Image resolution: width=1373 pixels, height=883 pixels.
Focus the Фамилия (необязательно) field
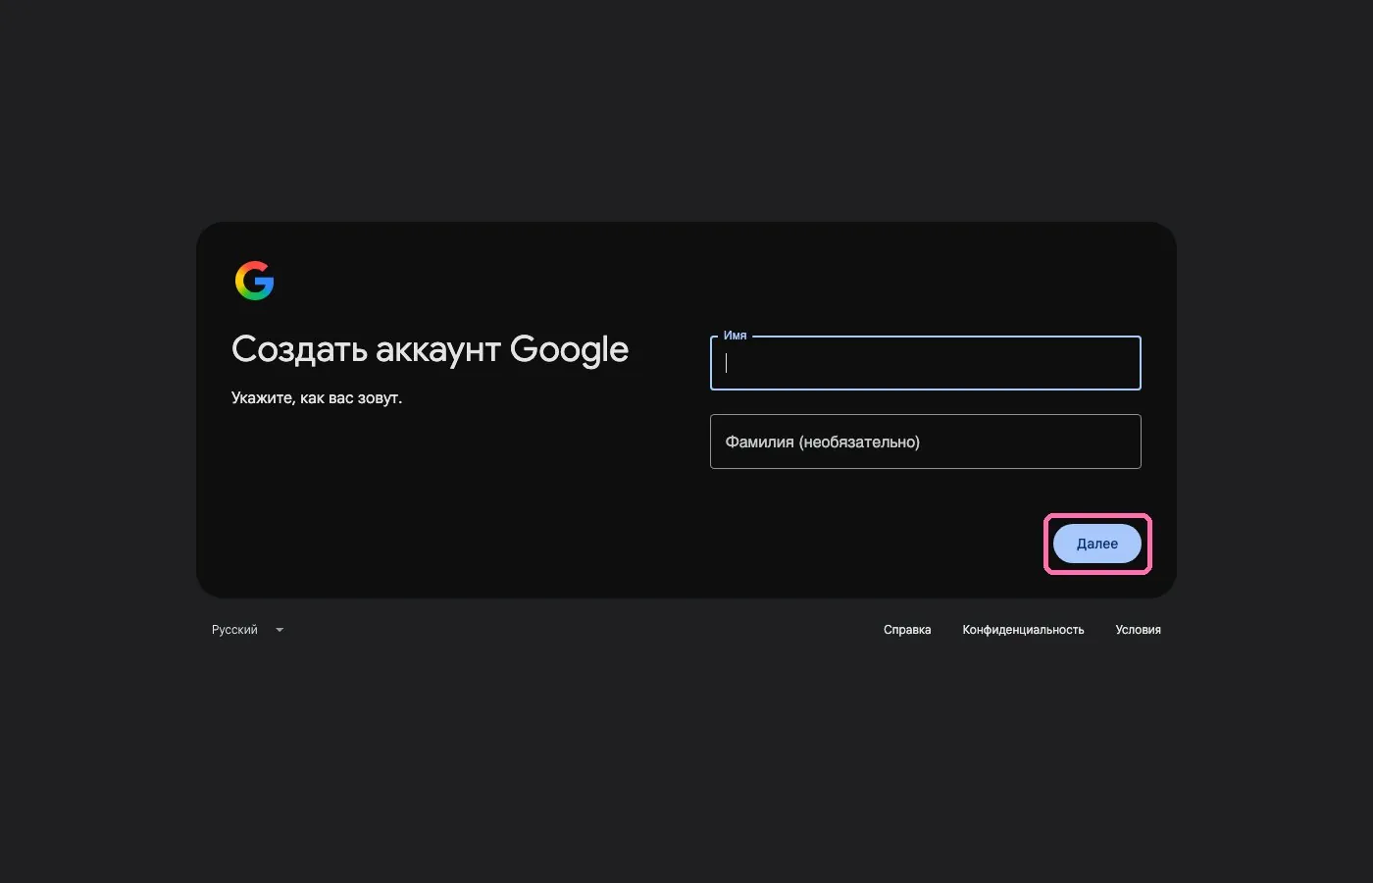[x=925, y=441]
